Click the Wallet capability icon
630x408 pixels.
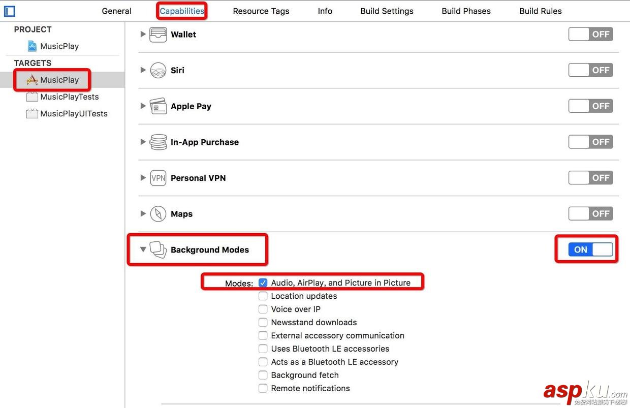[158, 35]
